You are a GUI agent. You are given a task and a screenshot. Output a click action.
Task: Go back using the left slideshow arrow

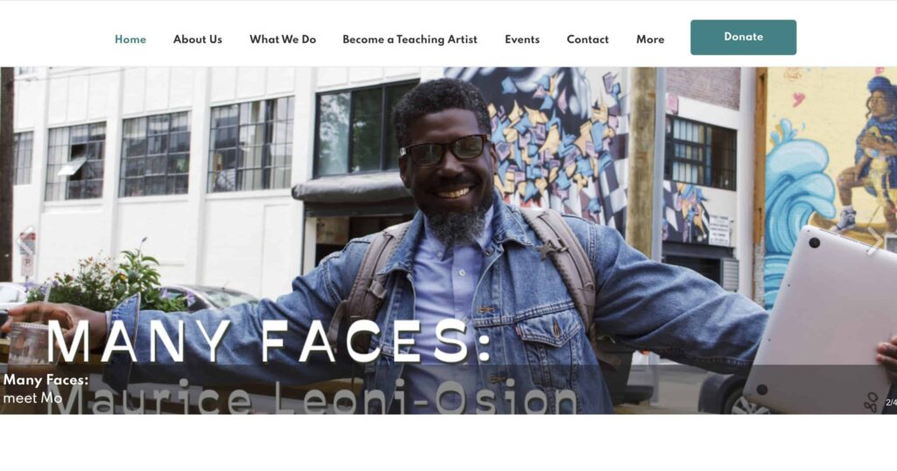[x=23, y=240]
